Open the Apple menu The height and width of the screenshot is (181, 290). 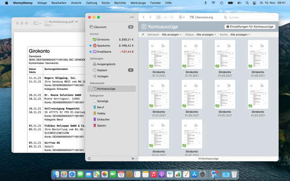coord(6,3)
